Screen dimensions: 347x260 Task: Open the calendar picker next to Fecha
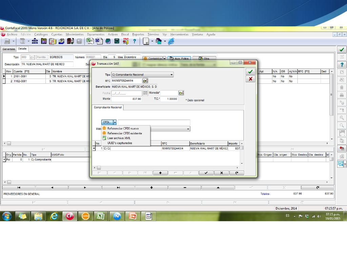coord(145,93)
